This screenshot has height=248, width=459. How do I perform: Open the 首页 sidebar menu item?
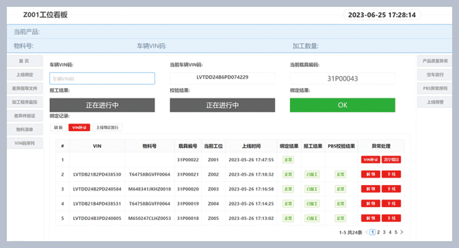[25, 61]
